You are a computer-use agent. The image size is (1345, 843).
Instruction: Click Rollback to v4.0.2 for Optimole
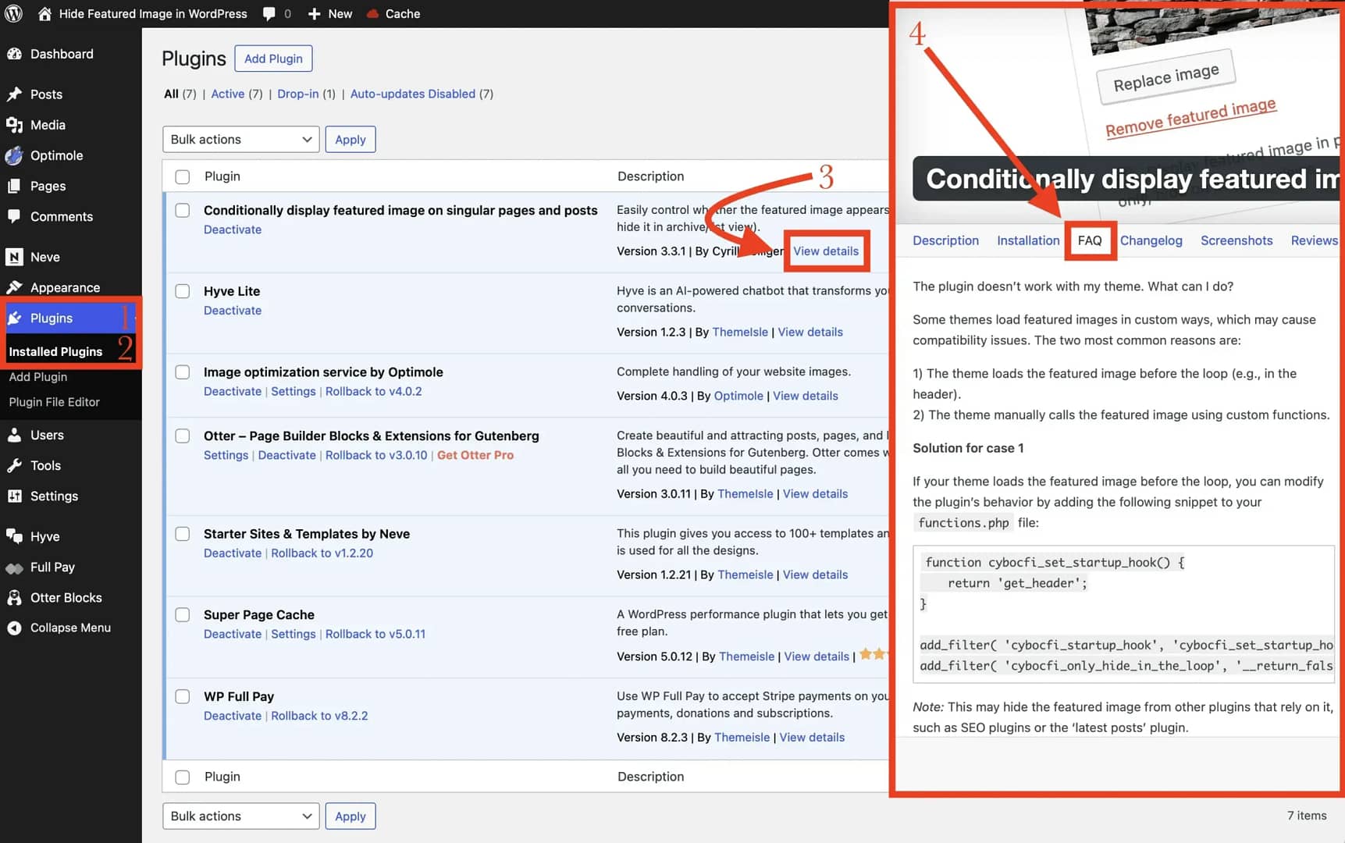(x=373, y=391)
